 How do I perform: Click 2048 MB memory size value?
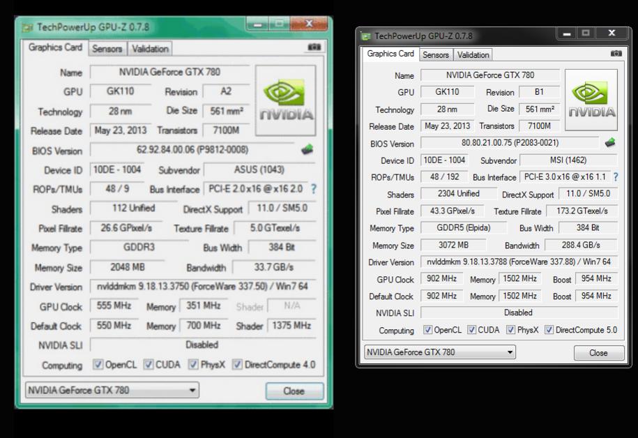pos(128,267)
